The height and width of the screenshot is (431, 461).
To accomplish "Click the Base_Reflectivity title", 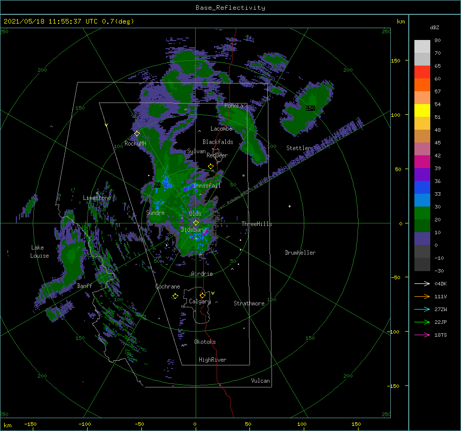I will pos(230,8).
